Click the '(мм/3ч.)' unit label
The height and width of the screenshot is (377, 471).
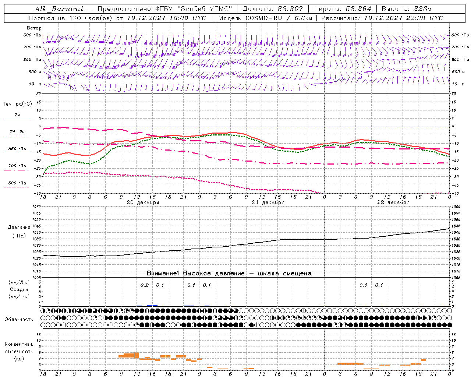point(19,282)
